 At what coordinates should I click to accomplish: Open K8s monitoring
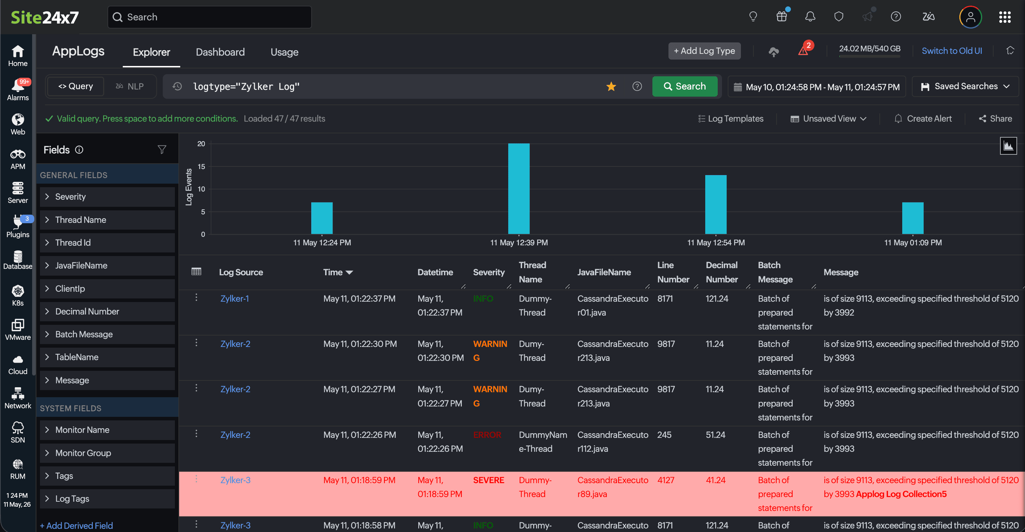pyautogui.click(x=17, y=296)
